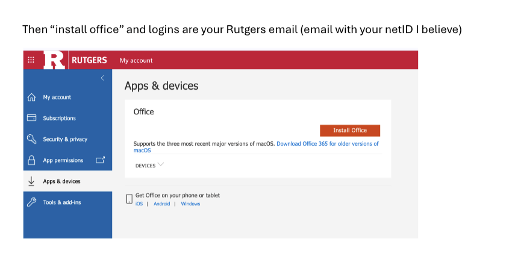The image size is (512, 266).
Task: Click the Apps & devices download icon
Action: pyautogui.click(x=31, y=181)
